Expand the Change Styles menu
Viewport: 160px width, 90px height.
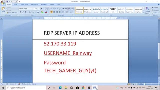point(147,10)
